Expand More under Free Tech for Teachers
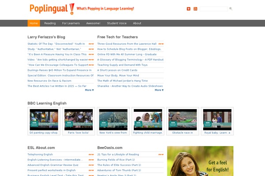 coord(159,90)
